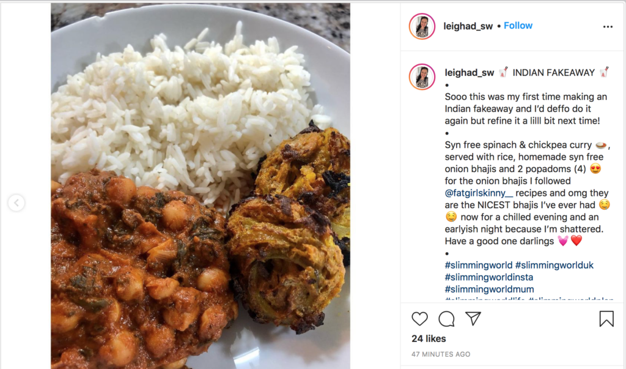Viewport: 626px width, 369px height.
Task: Save the post with the bookmark icon
Action: (x=606, y=319)
